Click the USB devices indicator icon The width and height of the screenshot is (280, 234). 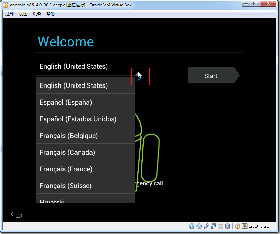point(206,226)
